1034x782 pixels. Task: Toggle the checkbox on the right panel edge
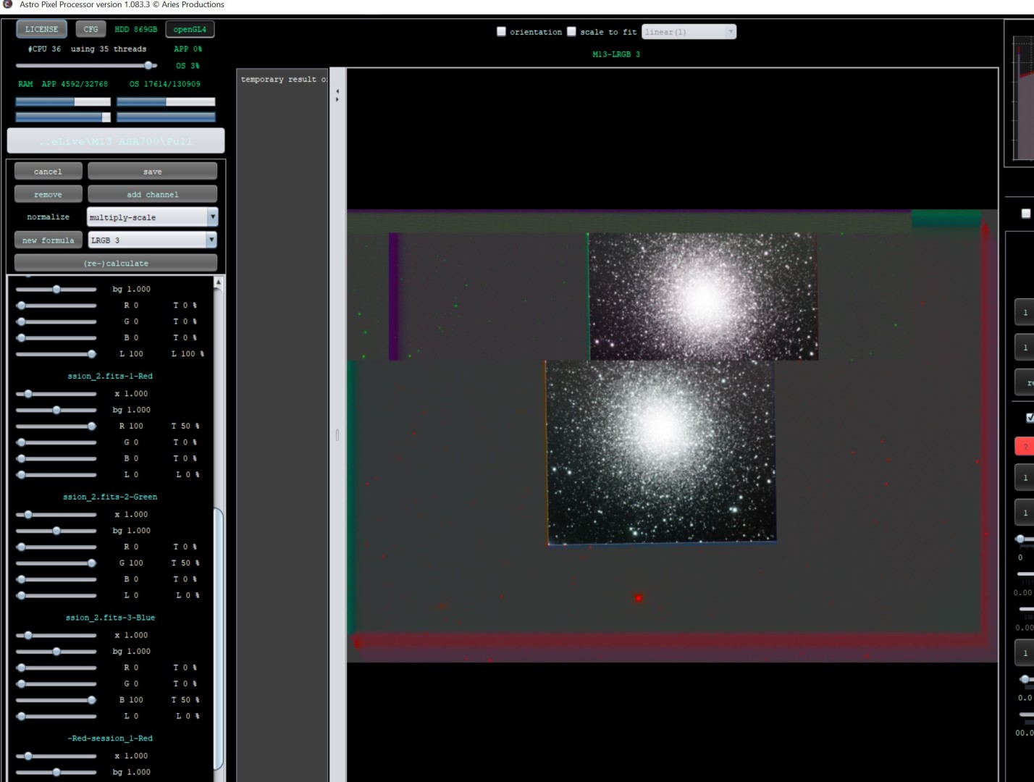pos(1026,213)
